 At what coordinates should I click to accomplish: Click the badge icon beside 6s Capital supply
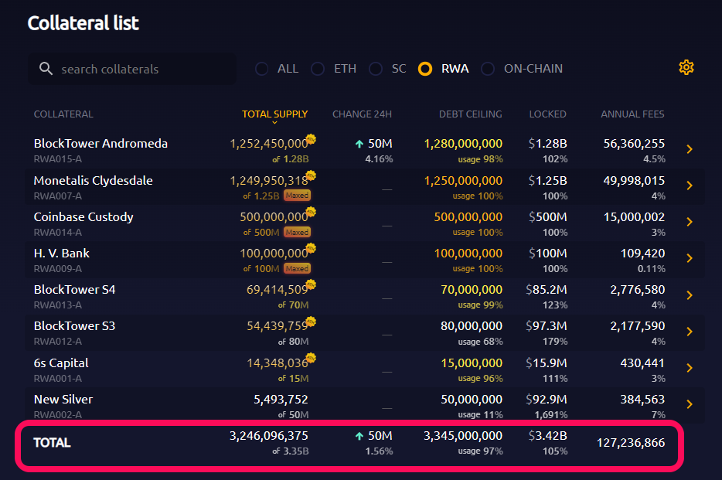pyautogui.click(x=311, y=358)
